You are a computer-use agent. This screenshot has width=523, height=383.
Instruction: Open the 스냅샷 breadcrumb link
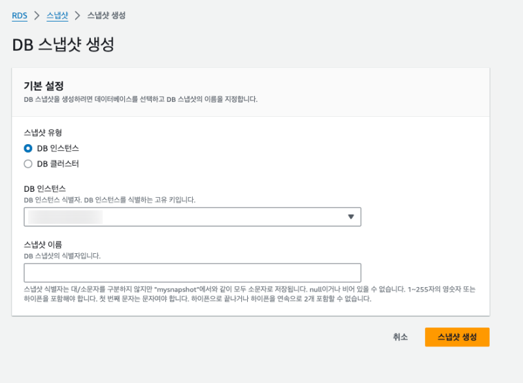pos(57,16)
